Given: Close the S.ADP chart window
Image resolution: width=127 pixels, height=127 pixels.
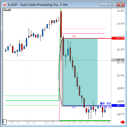Looking at the screenshot, I should (121, 5).
